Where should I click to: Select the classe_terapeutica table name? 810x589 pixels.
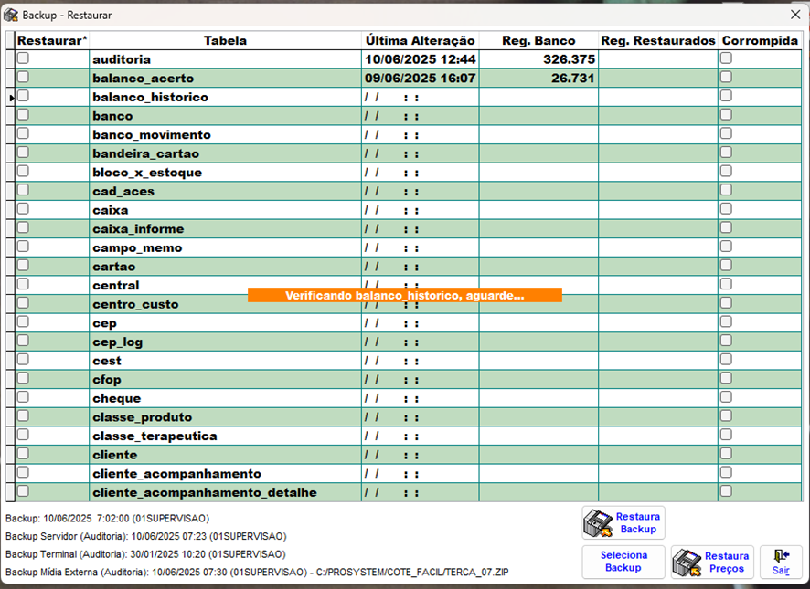pos(155,436)
